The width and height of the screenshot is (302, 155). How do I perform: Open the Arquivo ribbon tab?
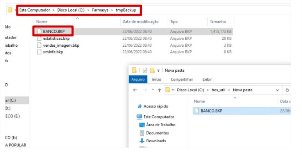coord(138,79)
